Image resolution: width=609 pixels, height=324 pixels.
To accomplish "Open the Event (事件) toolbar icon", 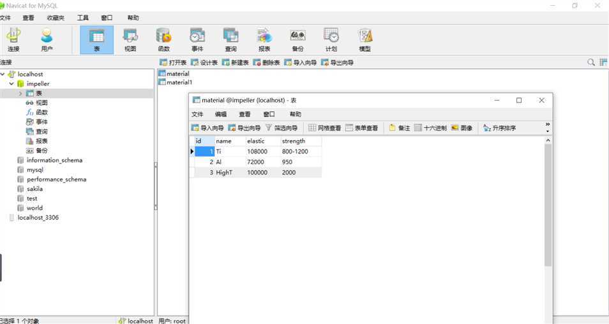I will 197,40.
